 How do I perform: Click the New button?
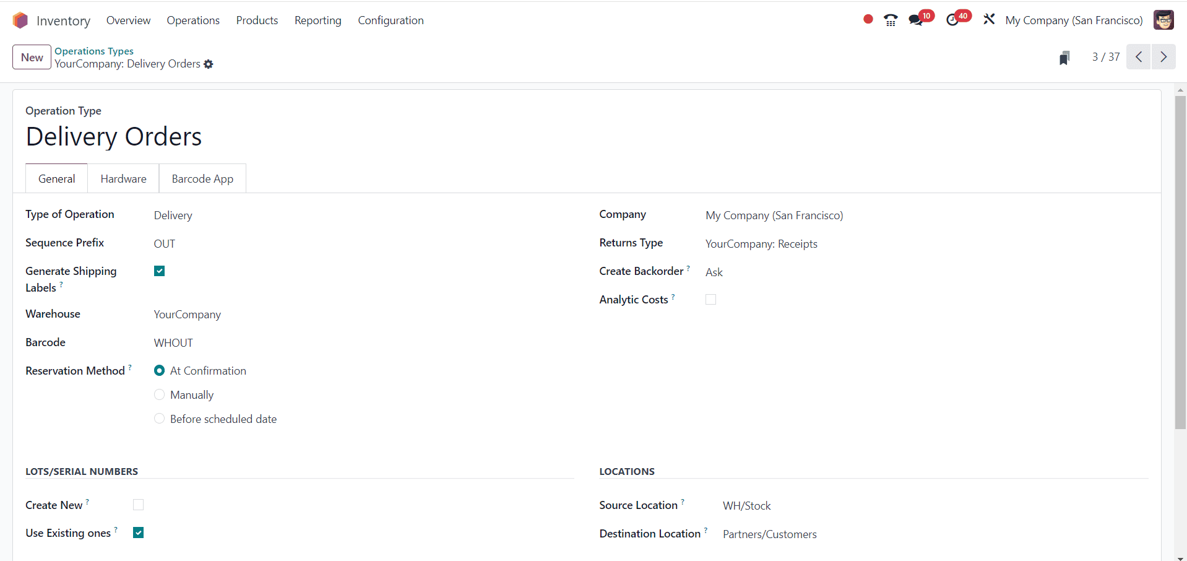31,57
